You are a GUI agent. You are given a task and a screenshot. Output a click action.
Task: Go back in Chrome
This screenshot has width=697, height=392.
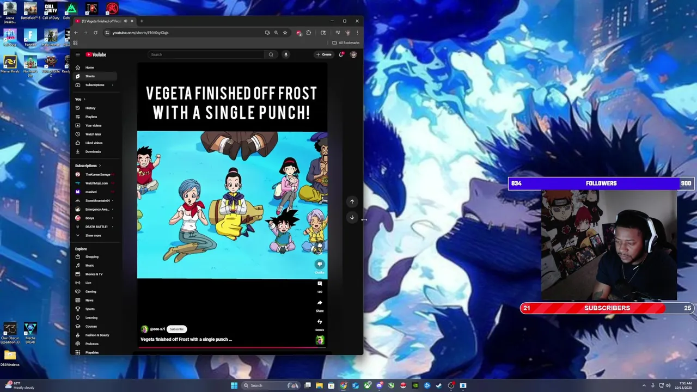pos(76,33)
